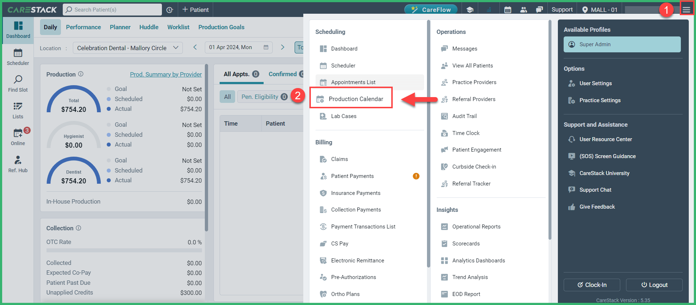Click the Production panel vertical scrollbar

[x=207, y=148]
